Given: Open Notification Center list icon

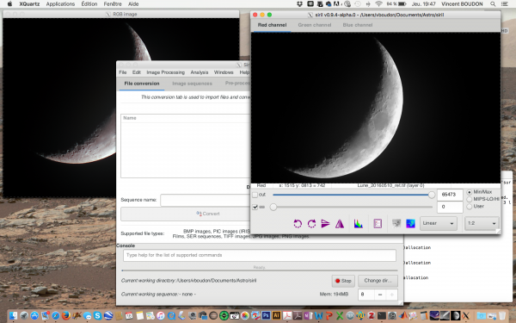Looking at the screenshot, I should 504,4.
